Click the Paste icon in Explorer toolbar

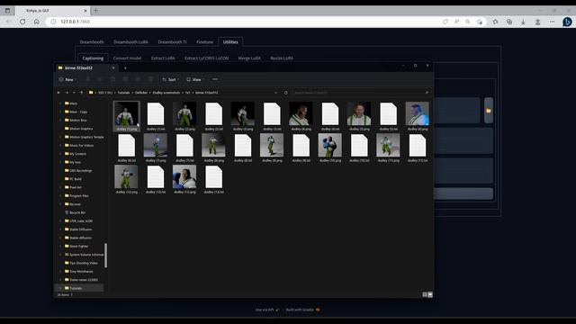(x=112, y=79)
